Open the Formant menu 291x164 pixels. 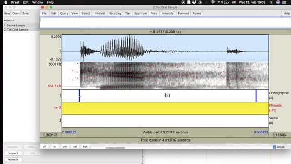point(183,13)
